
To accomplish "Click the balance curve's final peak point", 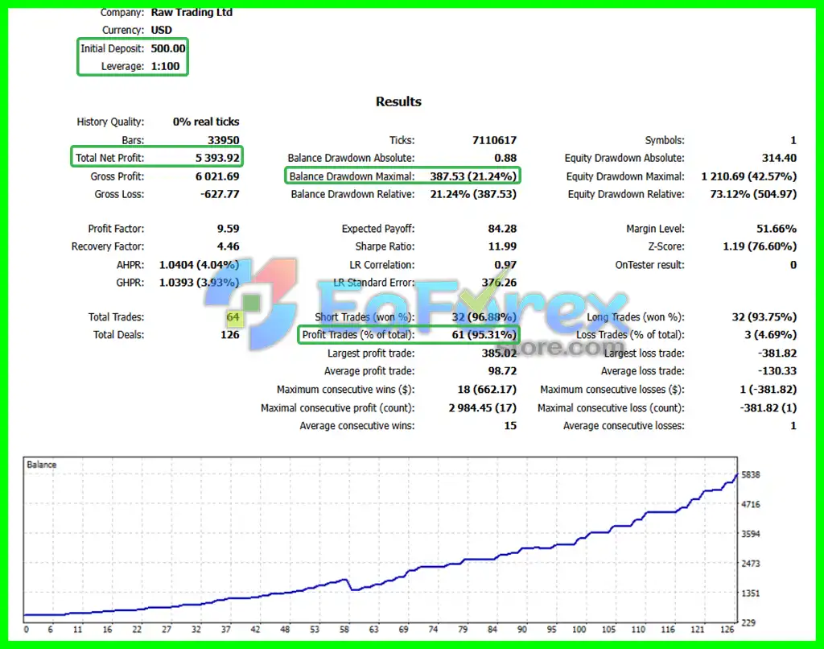I will (x=737, y=474).
